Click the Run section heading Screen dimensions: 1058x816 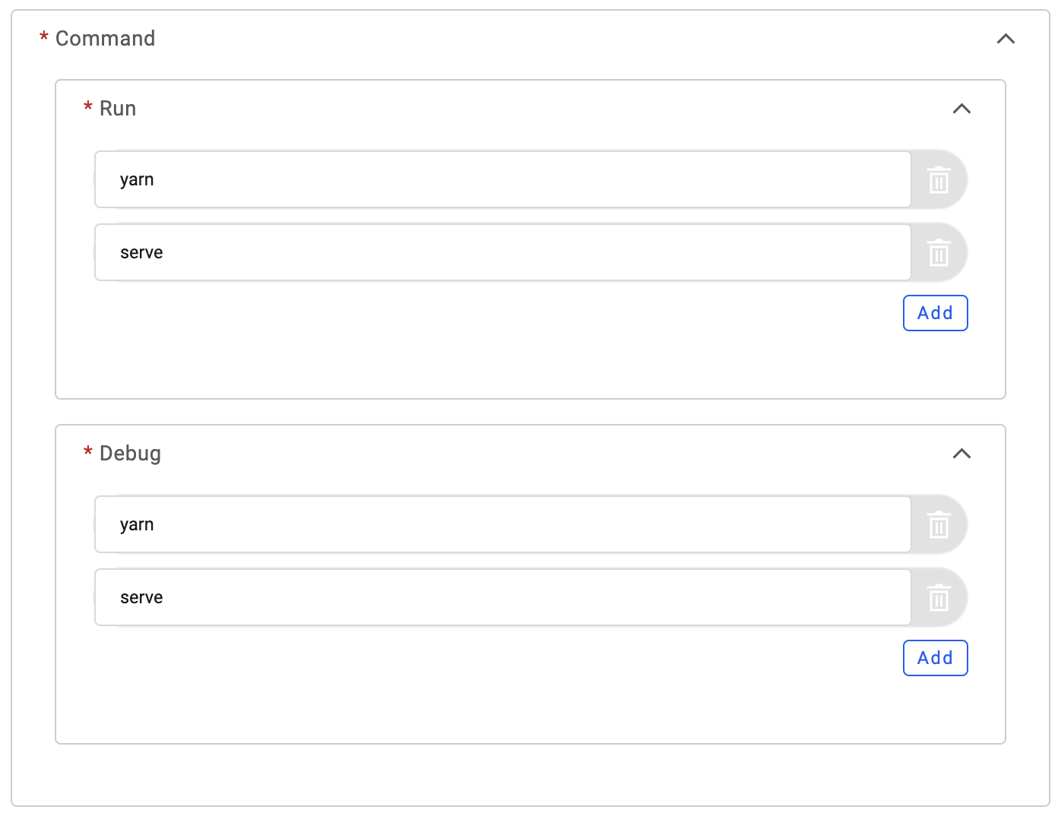(x=118, y=109)
